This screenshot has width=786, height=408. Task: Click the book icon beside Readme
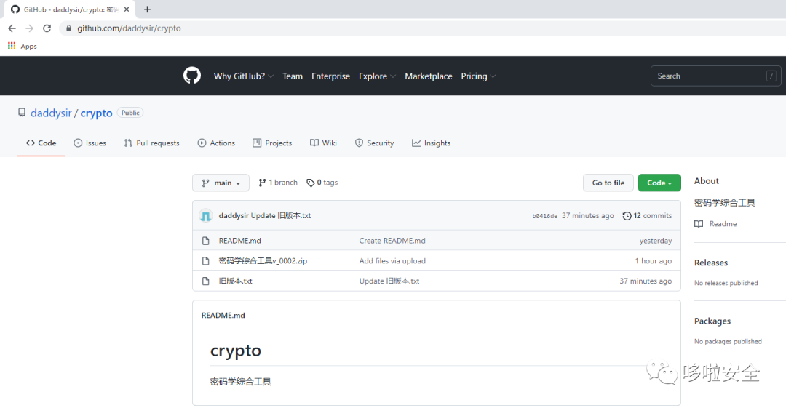point(699,224)
